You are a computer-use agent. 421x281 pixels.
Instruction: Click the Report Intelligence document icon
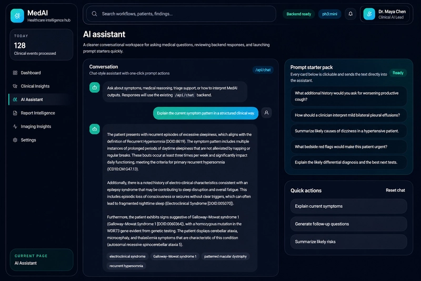coord(15,113)
